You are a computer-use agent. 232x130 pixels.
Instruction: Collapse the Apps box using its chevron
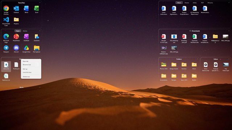tap(40, 31)
